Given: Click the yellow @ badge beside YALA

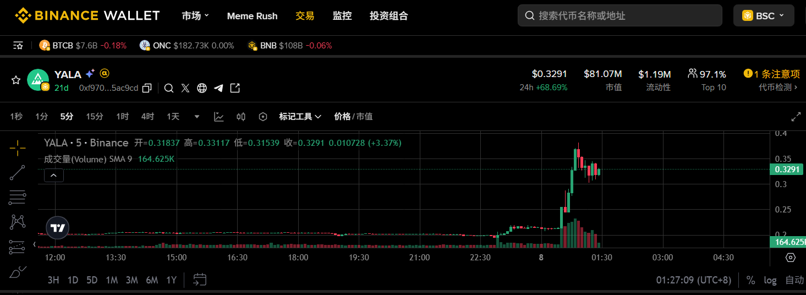Looking at the screenshot, I should (105, 73).
